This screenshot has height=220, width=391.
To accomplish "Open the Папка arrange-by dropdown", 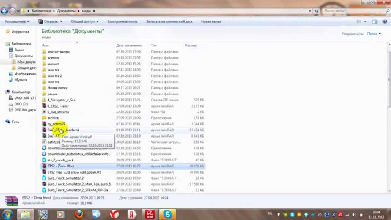I will [x=374, y=34].
